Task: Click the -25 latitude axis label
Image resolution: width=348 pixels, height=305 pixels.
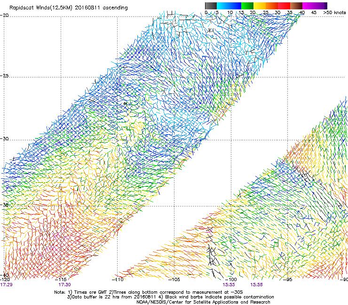Action: coord(5,76)
